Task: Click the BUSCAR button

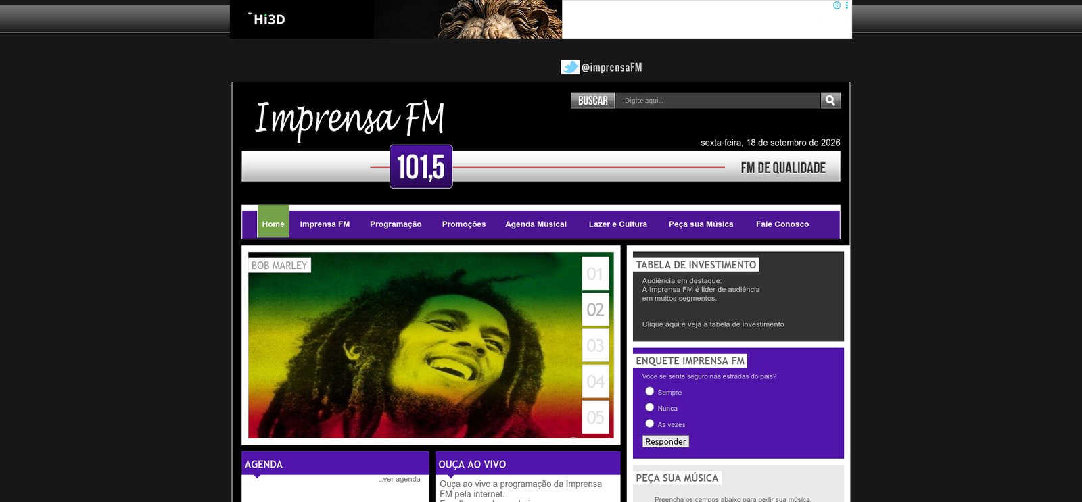Action: click(x=592, y=101)
